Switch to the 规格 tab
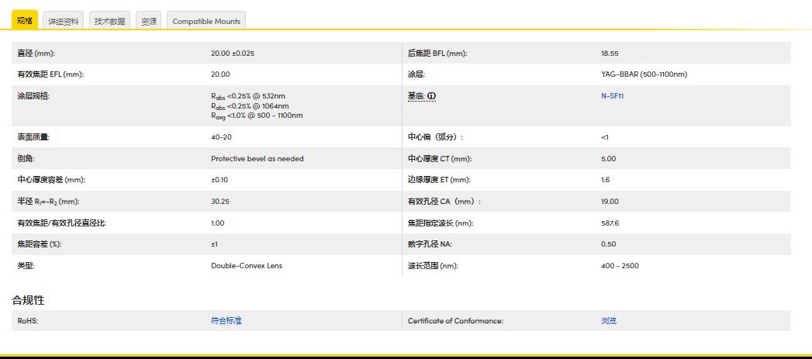Image resolution: width=812 pixels, height=359 pixels. 24,21
